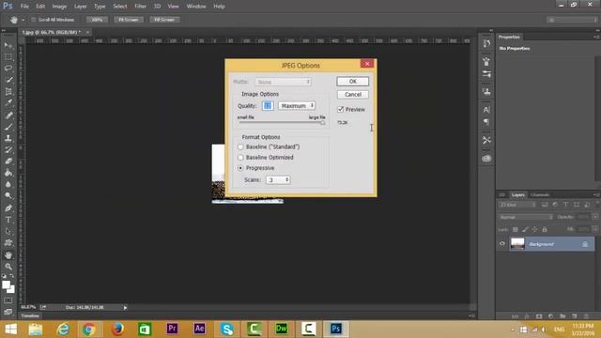Viewport: 601px width, 338px height.
Task: Select the Zoom tool in toolbox
Action: pyautogui.click(x=8, y=267)
